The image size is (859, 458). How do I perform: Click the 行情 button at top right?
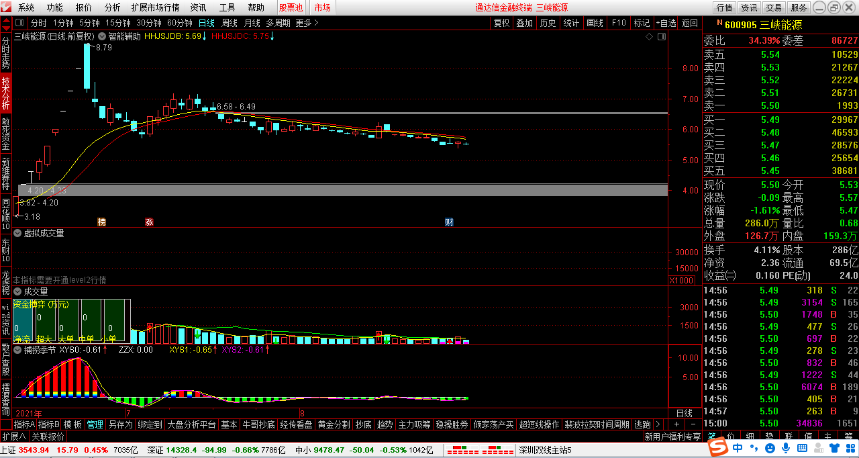[x=724, y=7]
